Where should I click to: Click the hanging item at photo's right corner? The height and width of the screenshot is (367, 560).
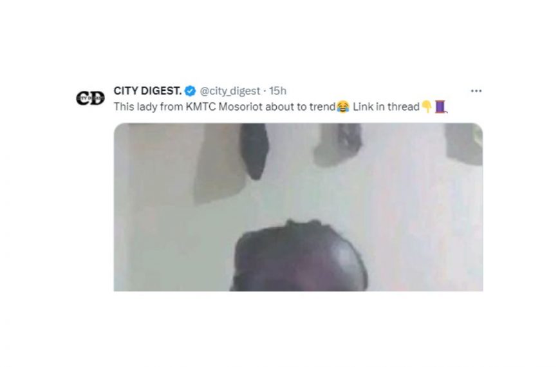(x=464, y=144)
